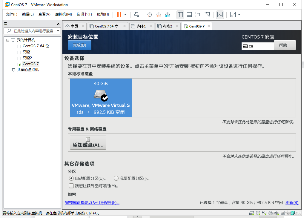Viewport: 304px width, 218px height.
Task: Toggle the thumbnail bar view icon
Action: (189, 15)
